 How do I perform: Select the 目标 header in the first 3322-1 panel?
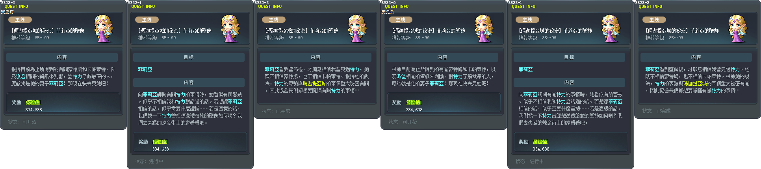pos(189,57)
